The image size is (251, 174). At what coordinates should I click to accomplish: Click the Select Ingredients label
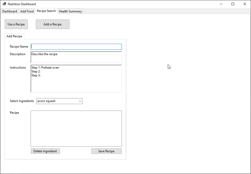click(x=22, y=101)
